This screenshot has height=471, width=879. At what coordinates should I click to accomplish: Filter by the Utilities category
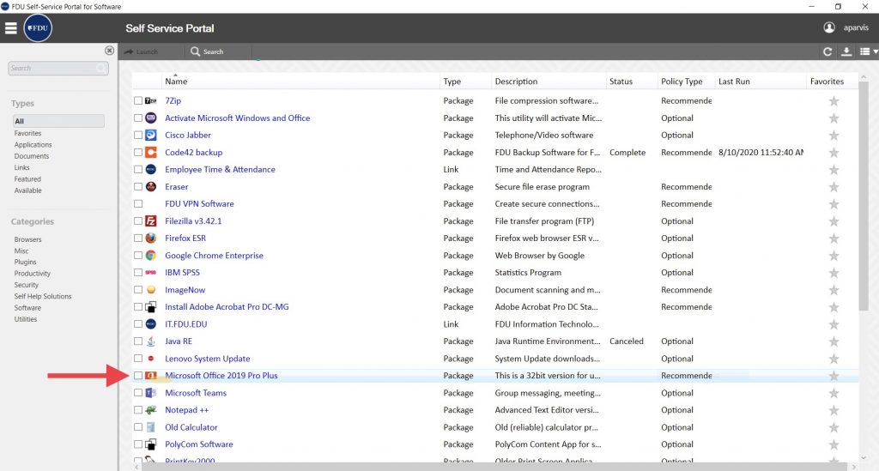coord(25,319)
